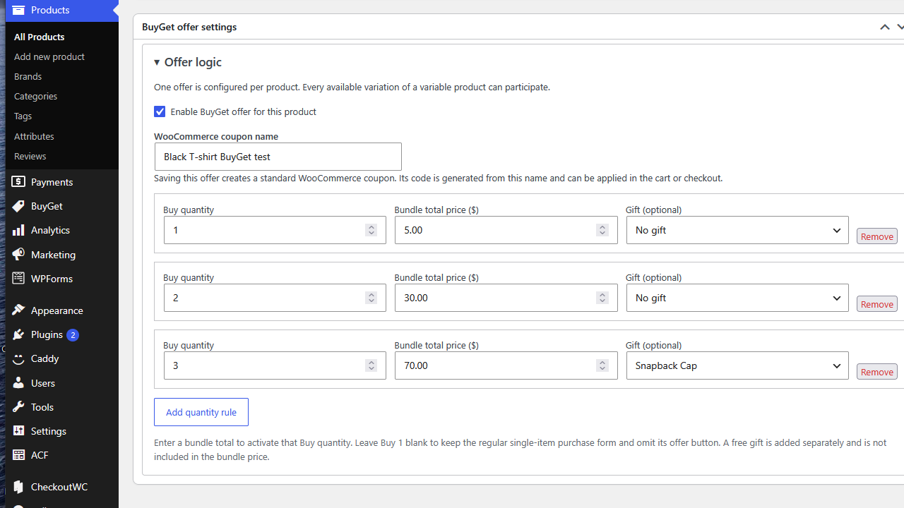Open All Products submenu item

point(39,37)
